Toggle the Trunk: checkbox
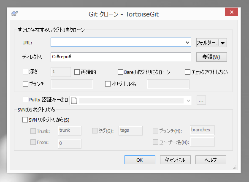 point(33,131)
